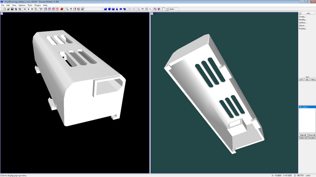Click the H view toolbar button

click(25, 9)
